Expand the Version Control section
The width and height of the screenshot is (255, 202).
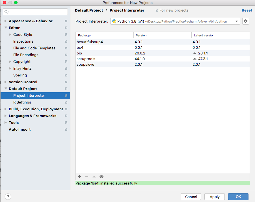[6, 82]
